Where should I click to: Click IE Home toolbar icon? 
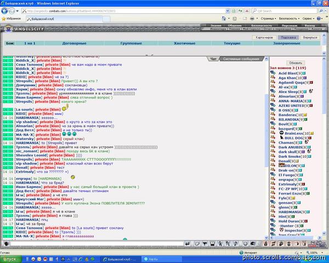point(224,19)
